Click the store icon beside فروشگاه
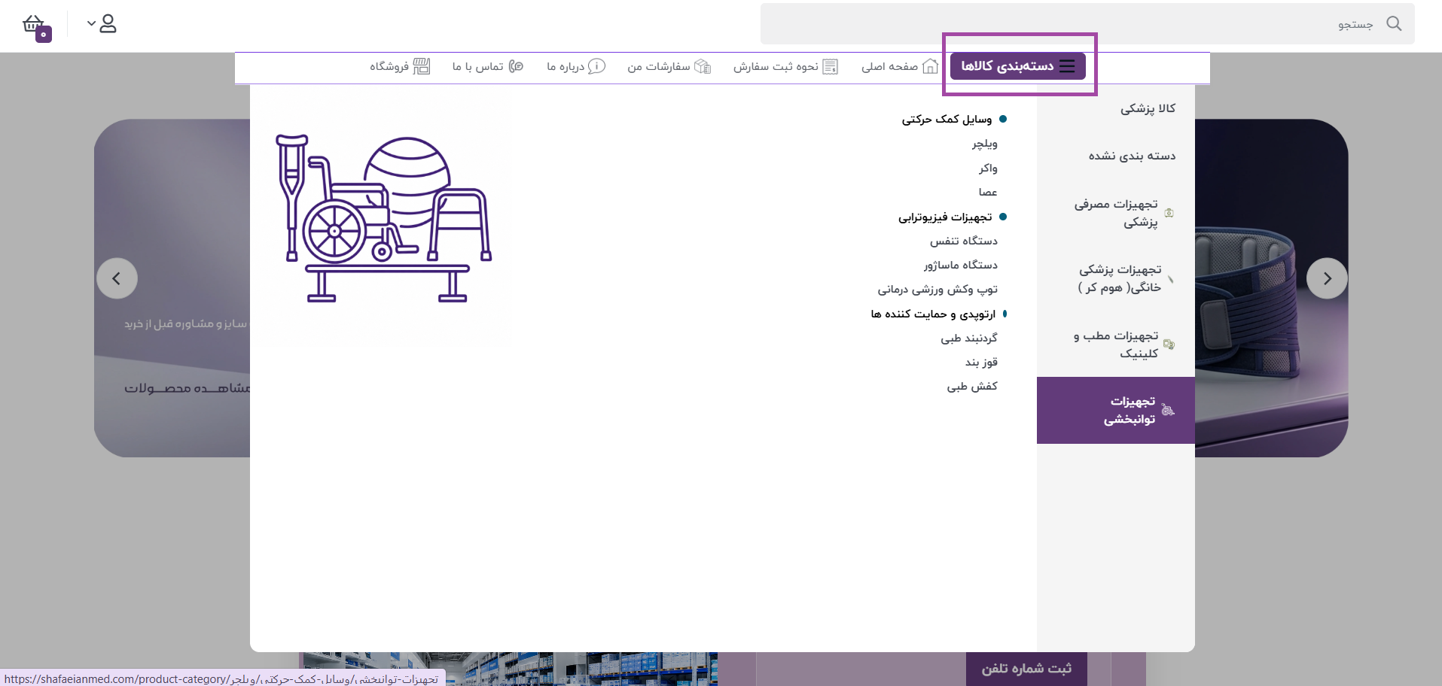 tap(422, 66)
